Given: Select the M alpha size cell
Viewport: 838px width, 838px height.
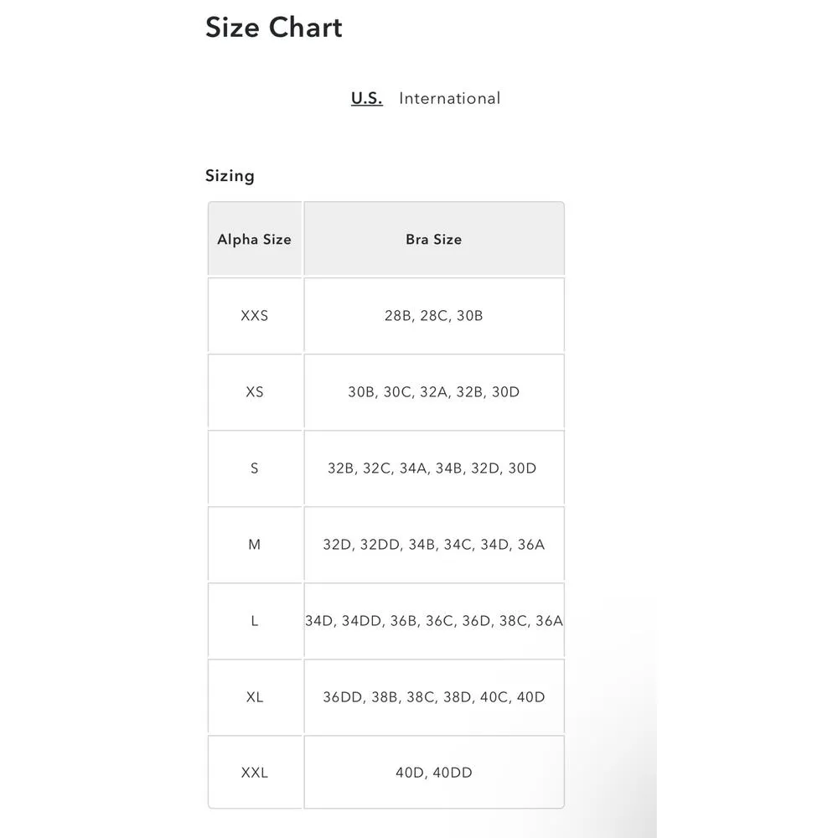Looking at the screenshot, I should click(254, 545).
